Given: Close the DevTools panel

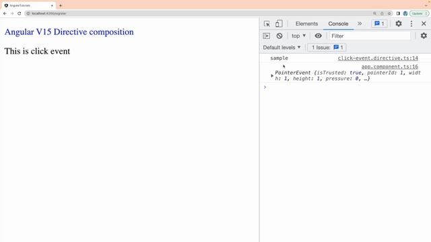Looking at the screenshot, I should tap(424, 24).
